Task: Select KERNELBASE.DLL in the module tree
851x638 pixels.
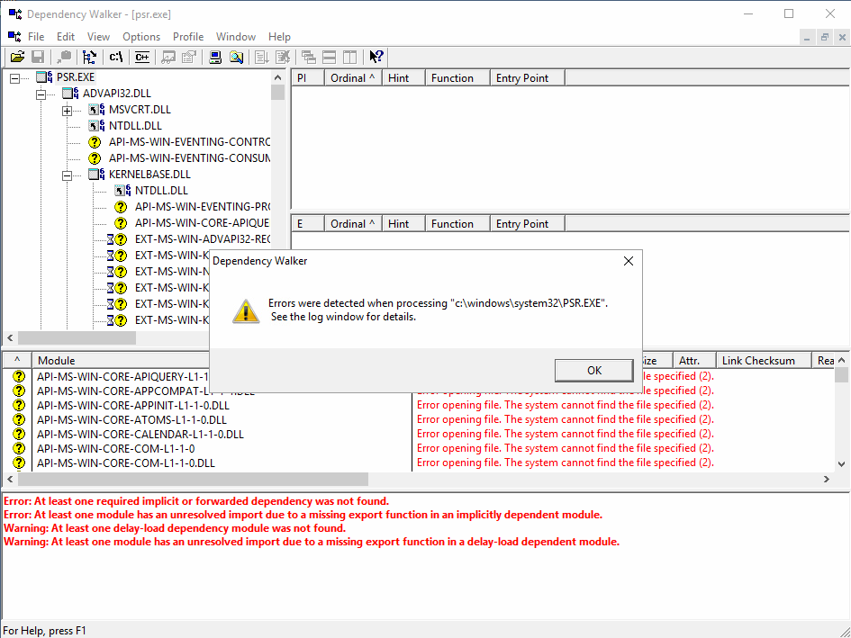Action: (149, 175)
